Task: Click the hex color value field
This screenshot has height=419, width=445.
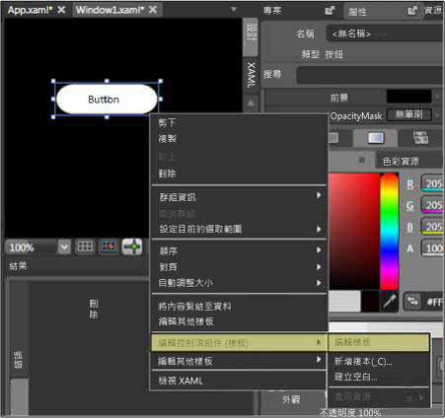Action: tap(434, 302)
